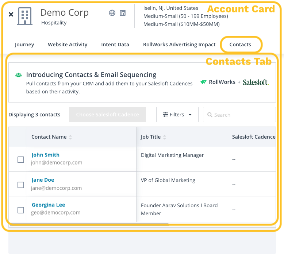Focus the contacts Search field
The width and height of the screenshot is (284, 259).
pos(239,115)
